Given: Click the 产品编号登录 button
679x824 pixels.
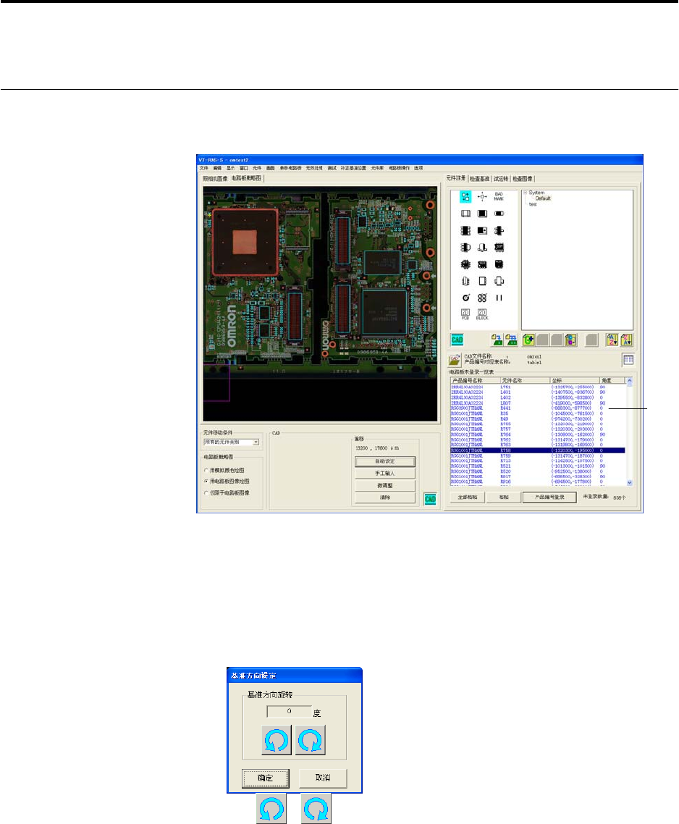Looking at the screenshot, I should pyautogui.click(x=549, y=497).
